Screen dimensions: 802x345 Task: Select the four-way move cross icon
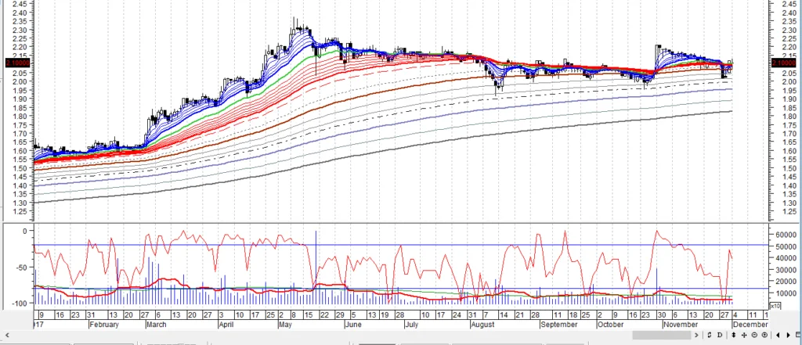pyautogui.click(x=744, y=336)
